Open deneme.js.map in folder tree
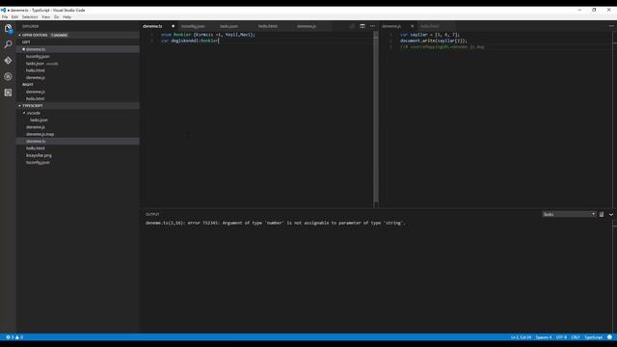The image size is (617, 347). pos(77,134)
